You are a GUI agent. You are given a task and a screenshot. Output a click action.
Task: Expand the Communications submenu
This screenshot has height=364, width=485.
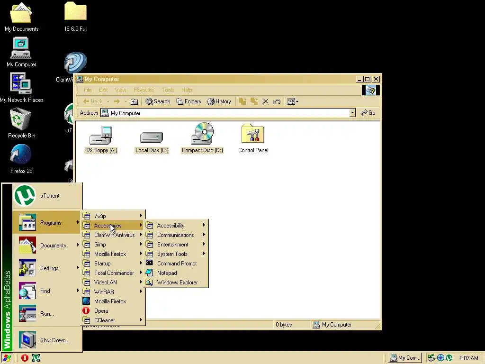(176, 235)
